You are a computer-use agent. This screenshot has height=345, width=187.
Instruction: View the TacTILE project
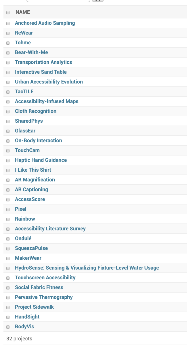(24, 91)
